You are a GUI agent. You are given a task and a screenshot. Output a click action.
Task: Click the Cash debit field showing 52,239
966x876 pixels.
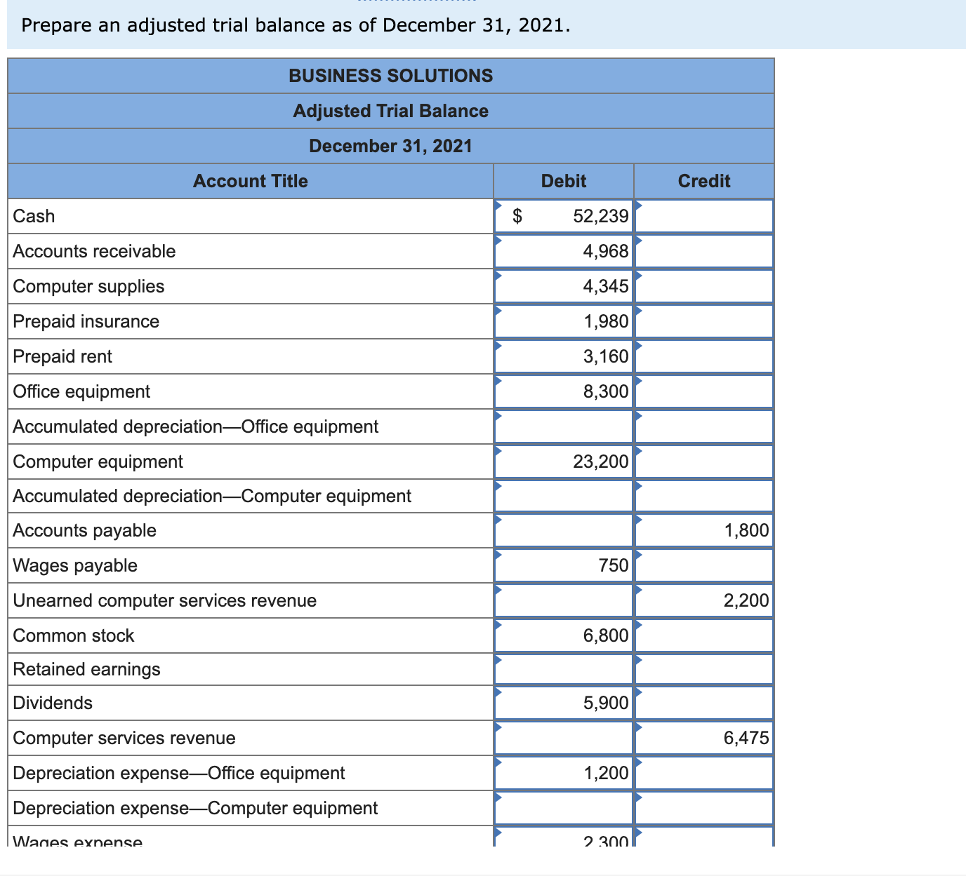point(564,216)
